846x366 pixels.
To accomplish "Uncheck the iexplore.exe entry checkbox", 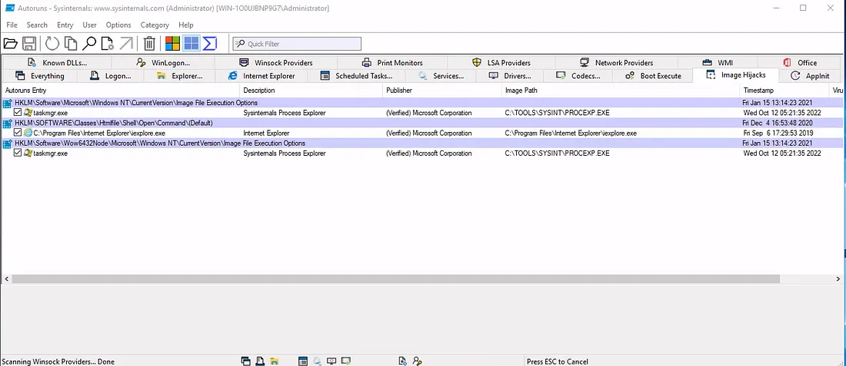I will (18, 133).
